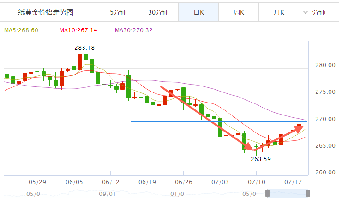The height and width of the screenshot is (201, 342).
Task: Click the blue horizontal resistance line
Action: click(x=185, y=121)
